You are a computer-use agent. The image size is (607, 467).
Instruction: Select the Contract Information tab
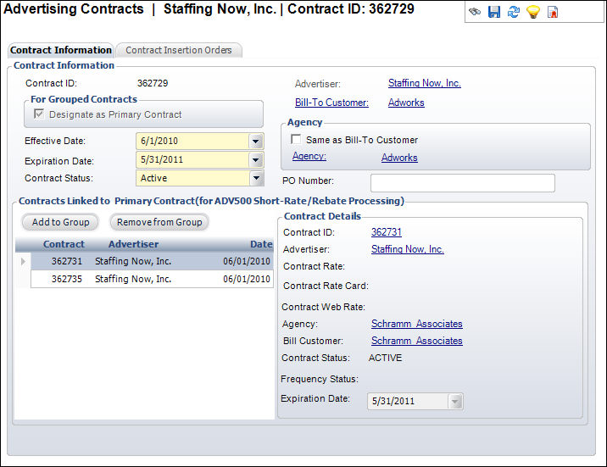[x=60, y=50]
